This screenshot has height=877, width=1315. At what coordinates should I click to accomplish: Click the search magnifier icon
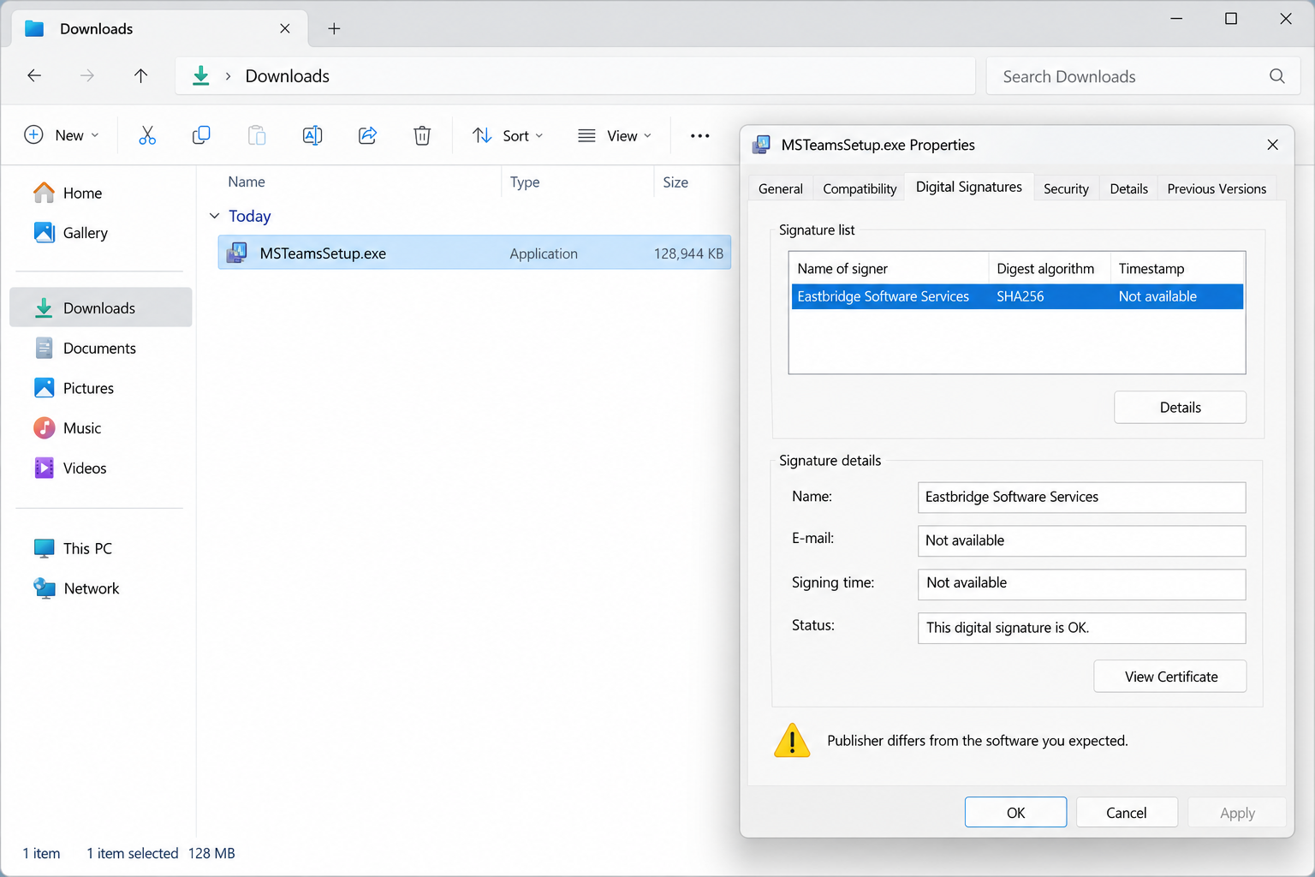coord(1276,76)
